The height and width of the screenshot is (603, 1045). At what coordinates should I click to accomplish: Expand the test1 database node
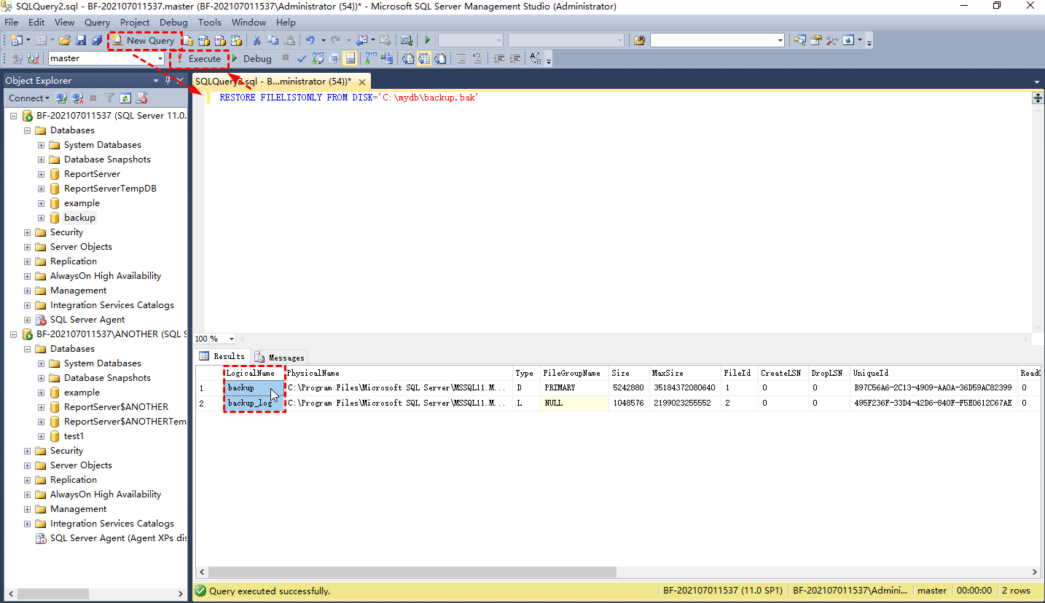pos(42,436)
